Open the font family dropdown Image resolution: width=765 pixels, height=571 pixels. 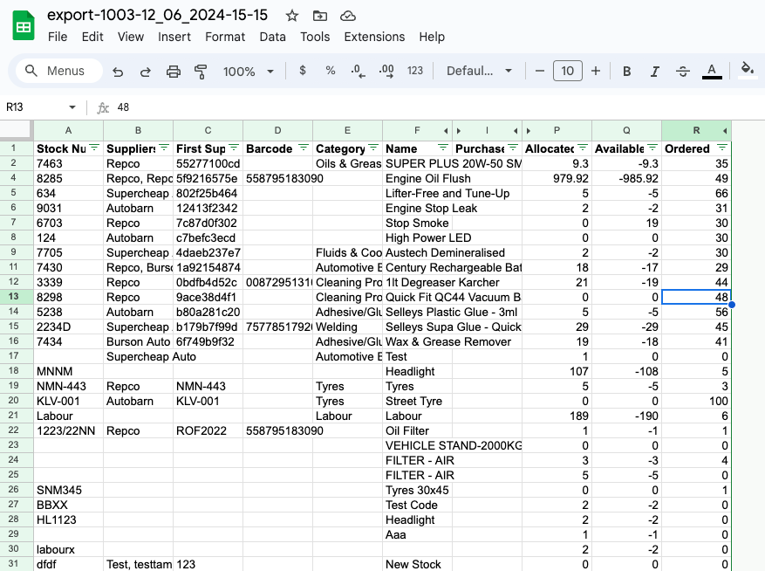pyautogui.click(x=479, y=71)
